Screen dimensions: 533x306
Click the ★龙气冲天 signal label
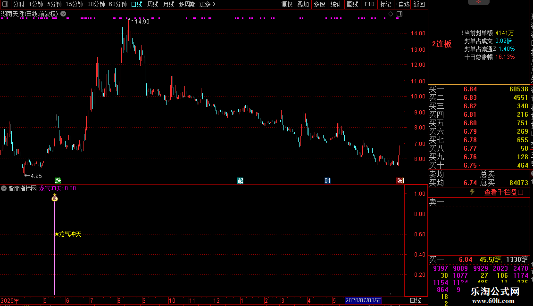(68, 234)
